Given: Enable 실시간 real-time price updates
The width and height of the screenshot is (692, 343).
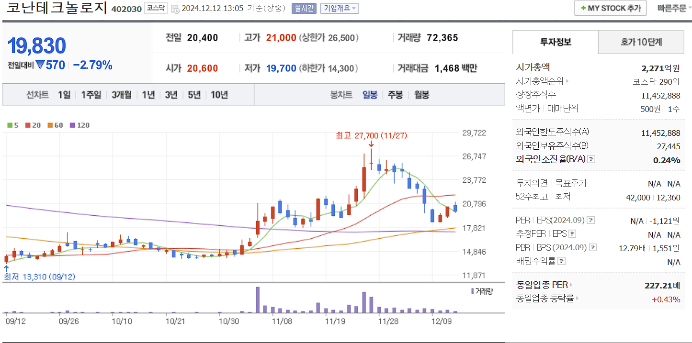Looking at the screenshot, I should coord(305,8).
